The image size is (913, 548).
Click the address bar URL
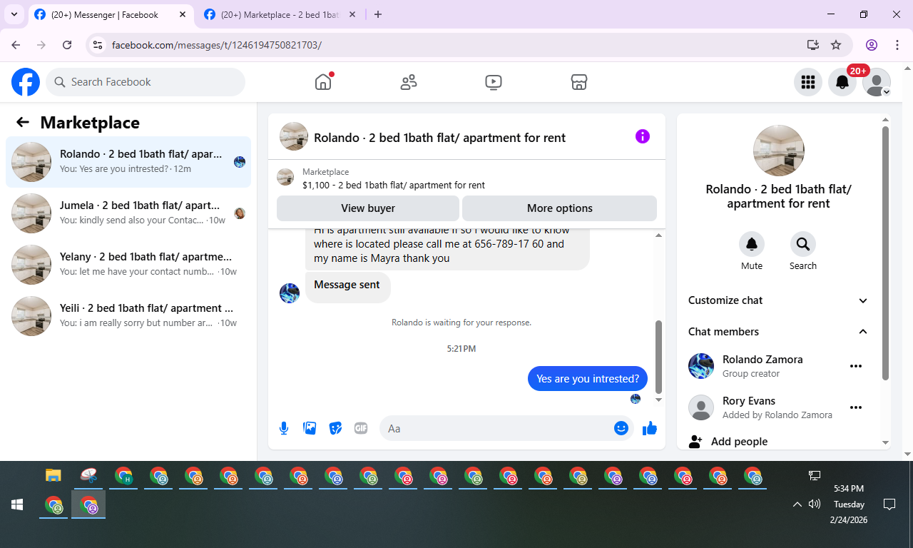pos(217,45)
